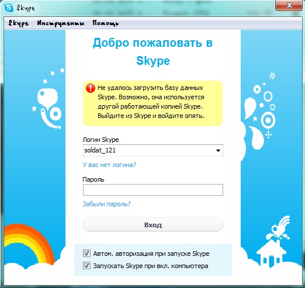Screen dimensions: 305x288
Task: Click the Skype logo icon in title bar
Action: tap(9, 8)
